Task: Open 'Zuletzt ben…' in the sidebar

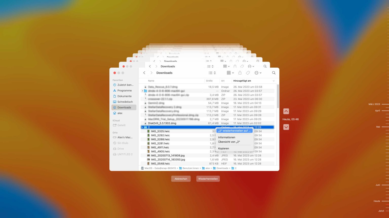Action: (x=124, y=85)
